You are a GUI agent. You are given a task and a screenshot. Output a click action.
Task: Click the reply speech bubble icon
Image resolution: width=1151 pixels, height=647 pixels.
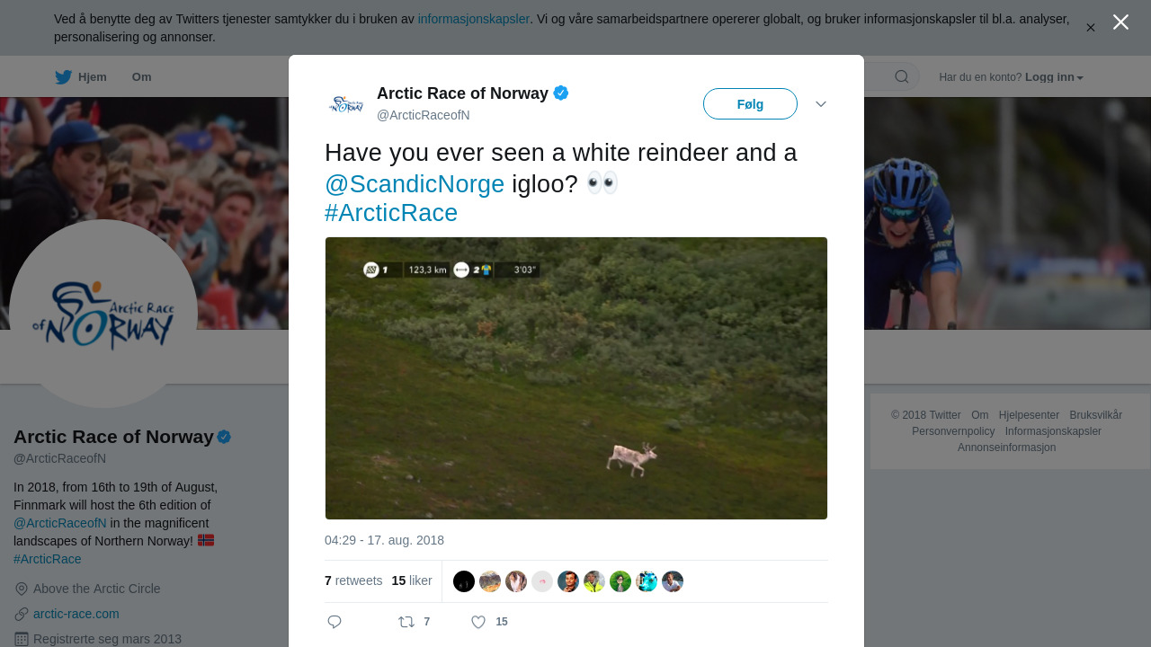(x=335, y=622)
